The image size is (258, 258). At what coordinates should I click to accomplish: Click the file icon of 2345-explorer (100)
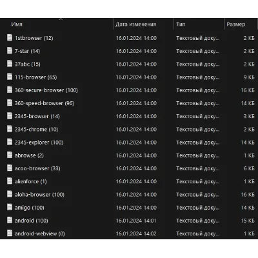tap(10, 142)
